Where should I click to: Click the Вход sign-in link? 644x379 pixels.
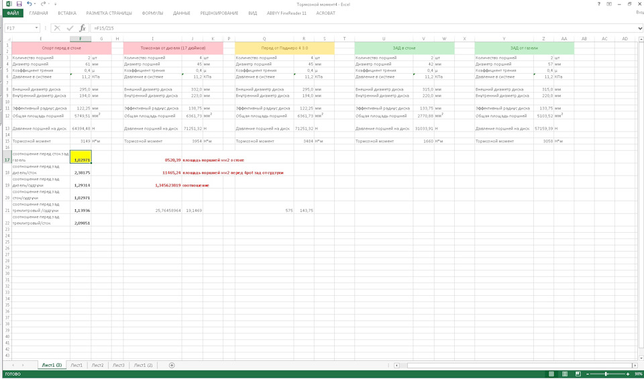coord(638,13)
